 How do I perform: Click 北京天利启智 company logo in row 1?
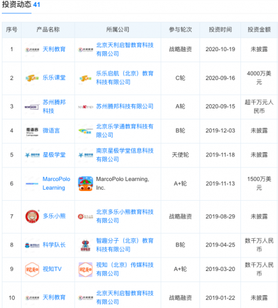[86, 50]
